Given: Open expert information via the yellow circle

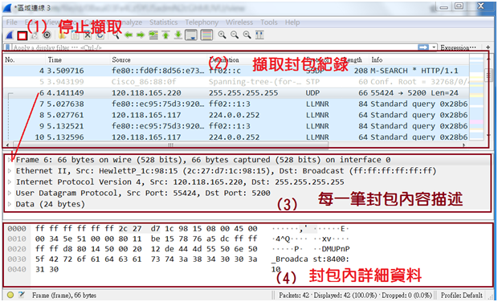Looking at the screenshot, I should pos(10,295).
